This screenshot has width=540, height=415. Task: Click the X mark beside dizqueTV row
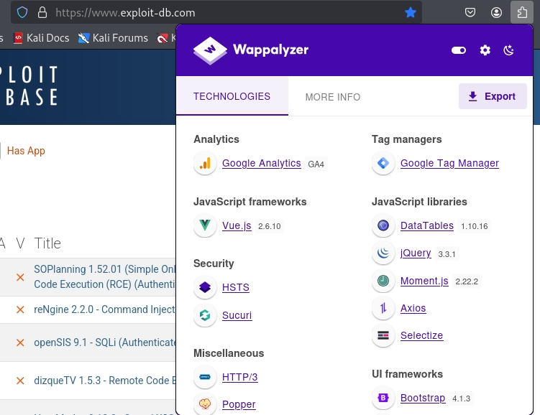[20, 381]
